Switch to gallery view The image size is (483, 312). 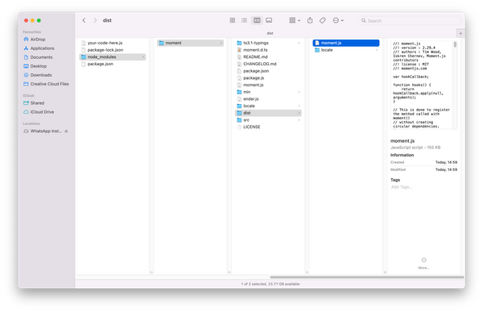click(x=269, y=20)
